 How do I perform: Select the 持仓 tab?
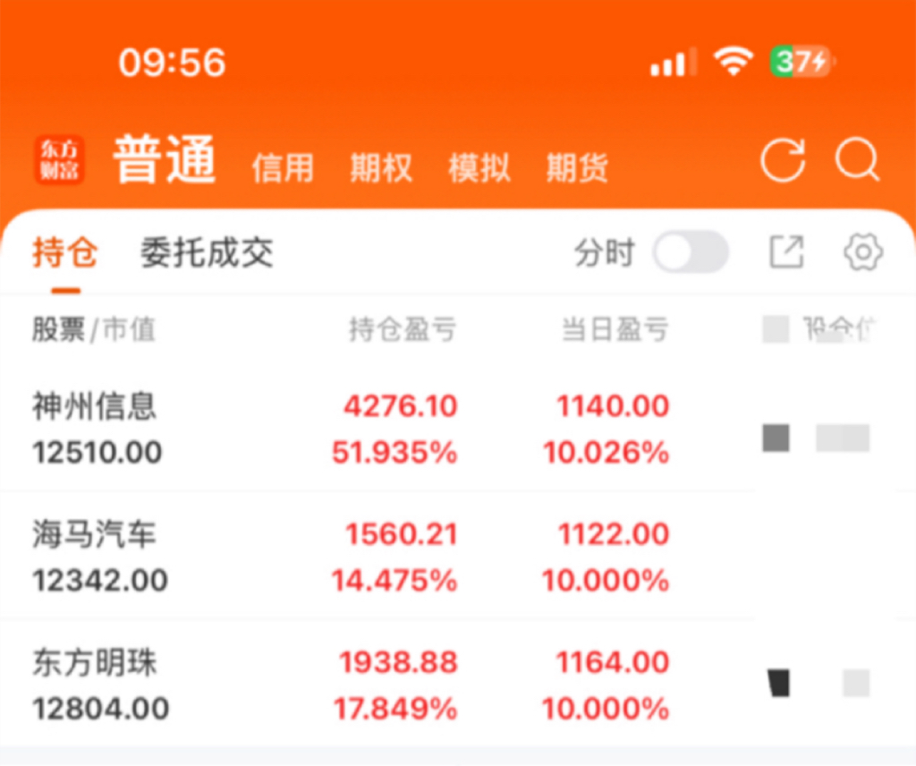point(64,252)
